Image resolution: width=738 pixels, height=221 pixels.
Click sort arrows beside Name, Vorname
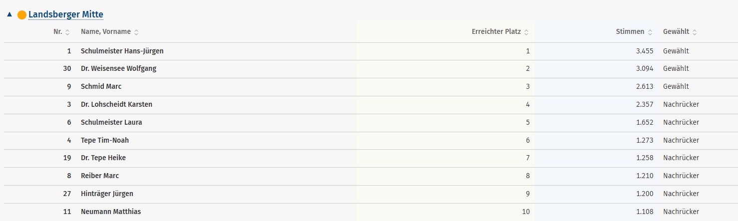(x=136, y=32)
